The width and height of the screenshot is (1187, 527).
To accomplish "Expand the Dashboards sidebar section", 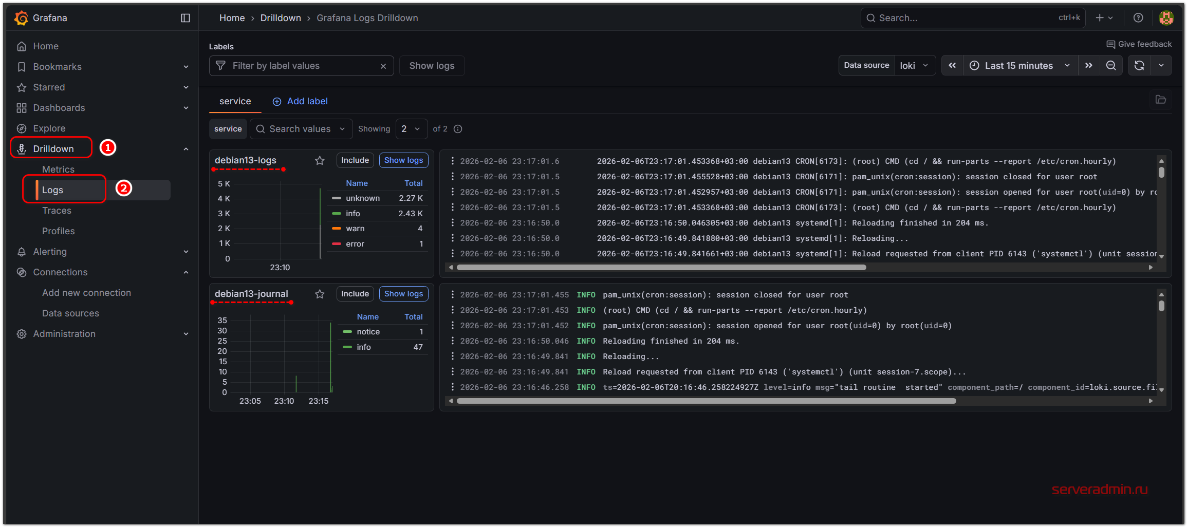I will (186, 108).
